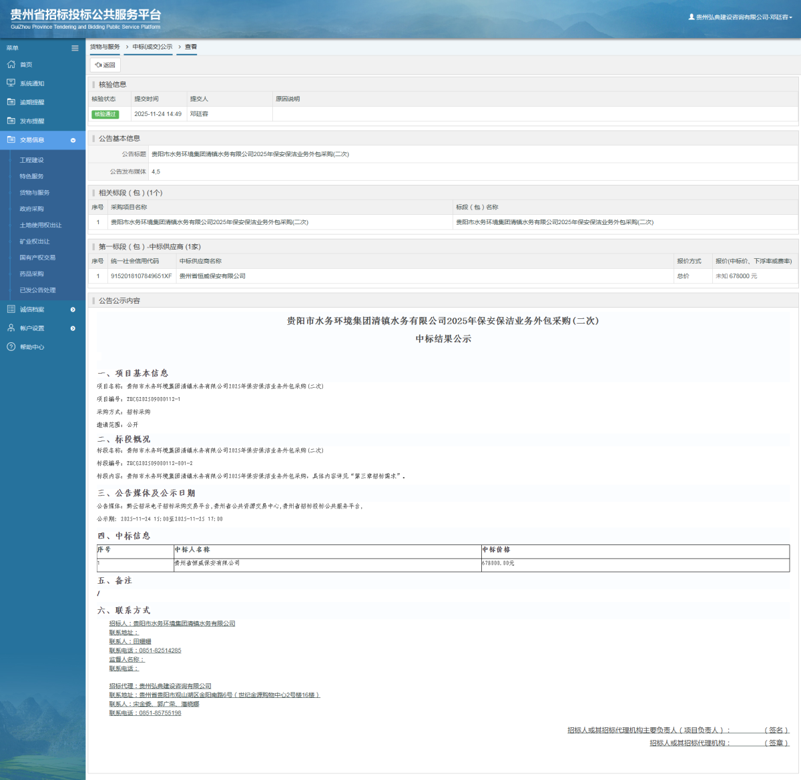Click the 返回 back button
Image resolution: width=801 pixels, height=780 pixels.
coord(105,65)
